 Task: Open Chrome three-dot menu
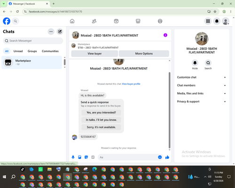pyautogui.click(x=231, y=11)
